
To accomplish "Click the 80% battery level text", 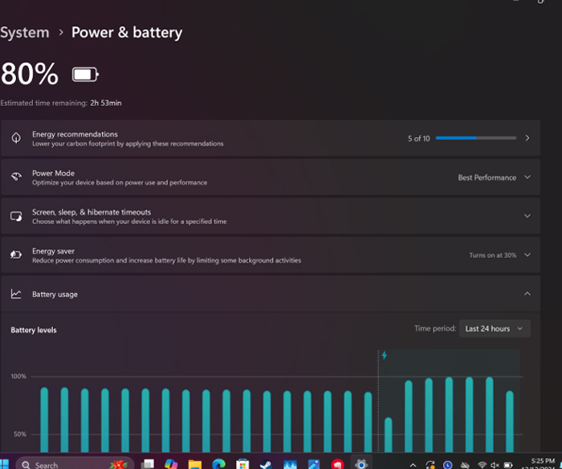I will pyautogui.click(x=30, y=74).
